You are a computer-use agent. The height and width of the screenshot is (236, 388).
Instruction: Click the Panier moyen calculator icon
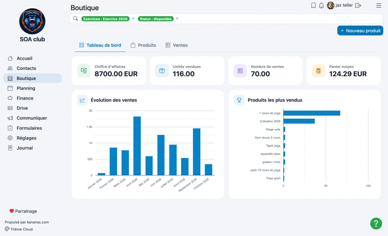click(318, 71)
